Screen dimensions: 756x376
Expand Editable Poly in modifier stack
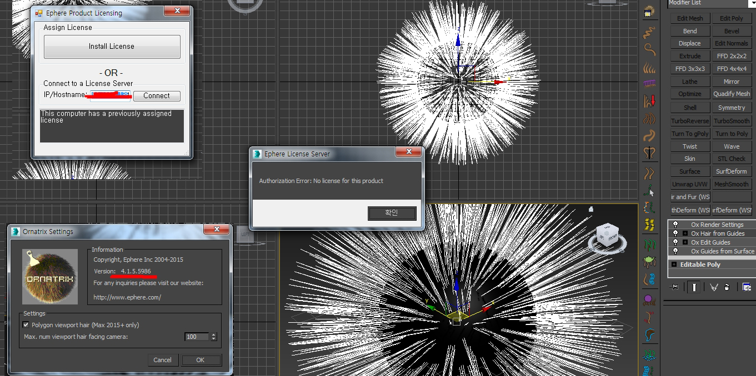(674, 265)
